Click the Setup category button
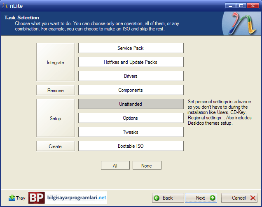 (x=56, y=118)
